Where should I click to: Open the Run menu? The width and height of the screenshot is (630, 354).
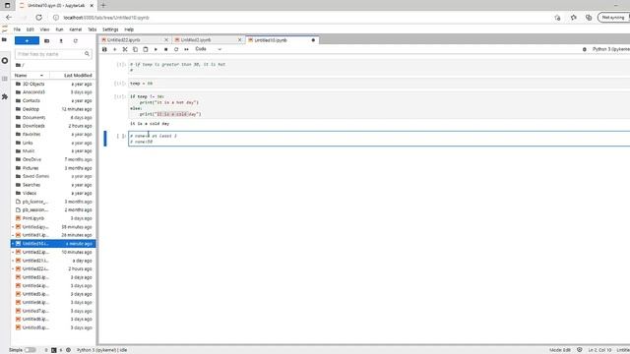coord(59,29)
